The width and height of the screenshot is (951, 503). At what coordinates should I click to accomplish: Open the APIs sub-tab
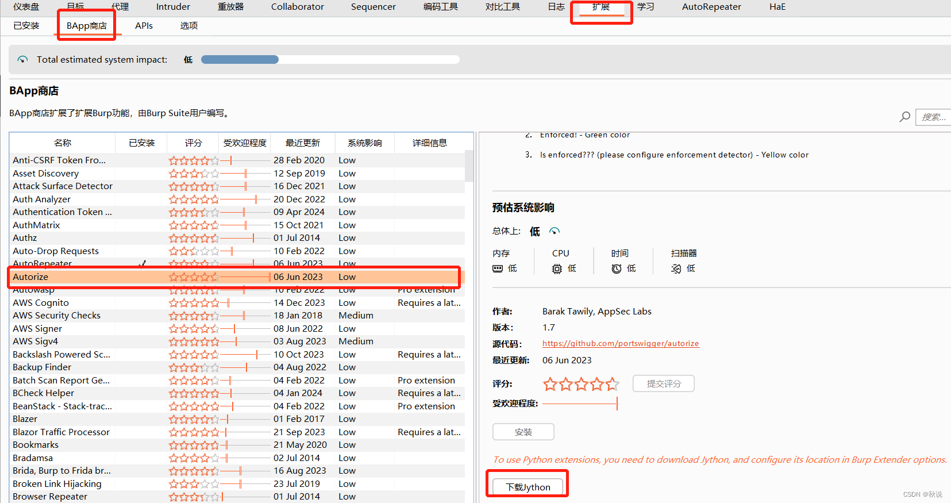tap(144, 26)
